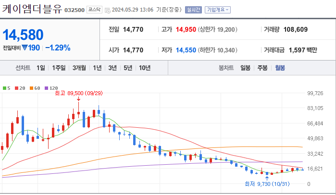336x195 pixels.
Task: Click the stock code 032500
Action: [75, 10]
